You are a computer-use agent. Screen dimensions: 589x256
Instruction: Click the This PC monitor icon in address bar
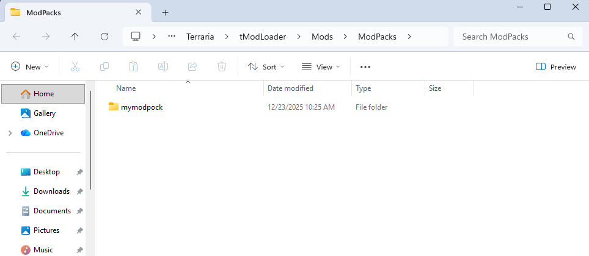pyautogui.click(x=136, y=37)
